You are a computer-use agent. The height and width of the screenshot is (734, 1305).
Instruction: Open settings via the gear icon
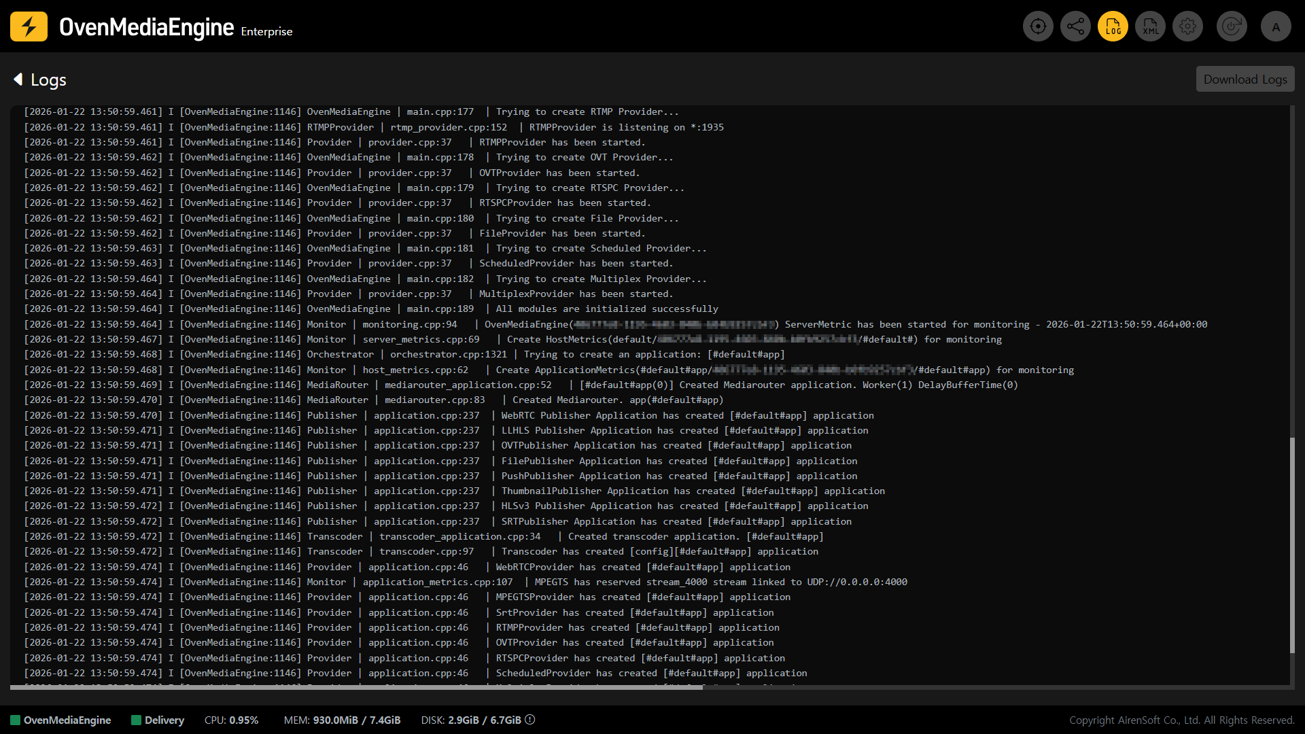(1187, 27)
